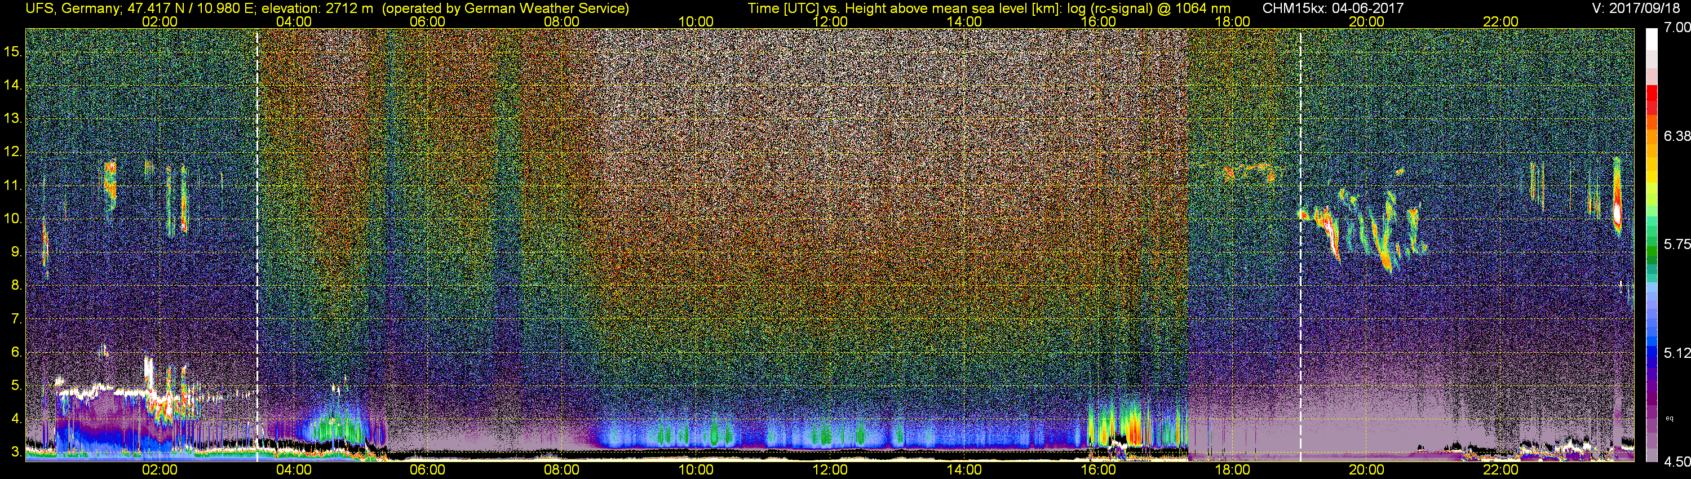Viewport: 1691px width, 479px height.
Task: Click the "06:00" label on the top time axis
Action: (427, 21)
